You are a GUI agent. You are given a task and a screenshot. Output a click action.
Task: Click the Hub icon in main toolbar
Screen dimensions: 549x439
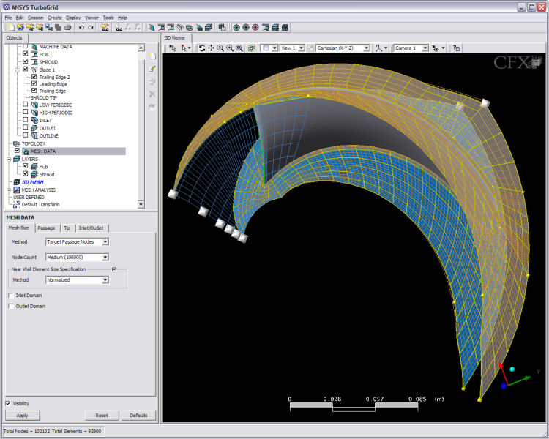coord(161,28)
